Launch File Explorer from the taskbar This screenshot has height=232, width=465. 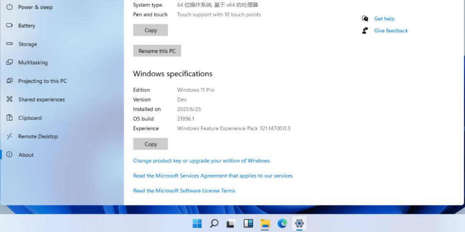pos(265,223)
